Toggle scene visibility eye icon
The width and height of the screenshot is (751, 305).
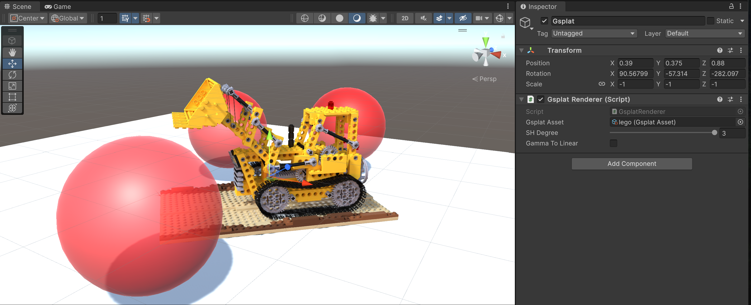click(463, 18)
